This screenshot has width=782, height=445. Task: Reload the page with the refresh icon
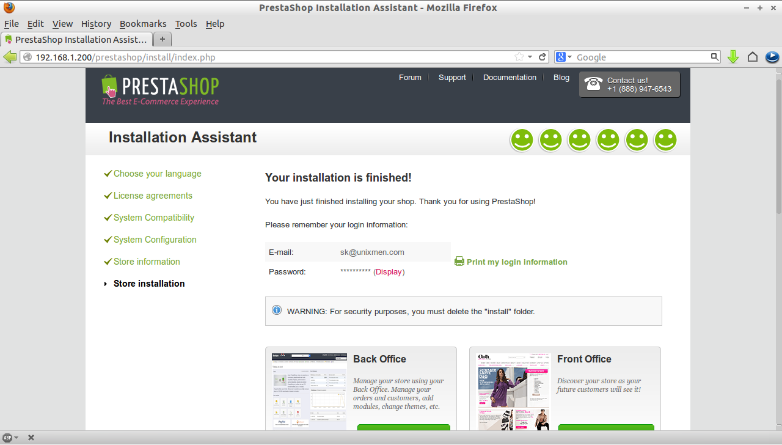click(542, 57)
